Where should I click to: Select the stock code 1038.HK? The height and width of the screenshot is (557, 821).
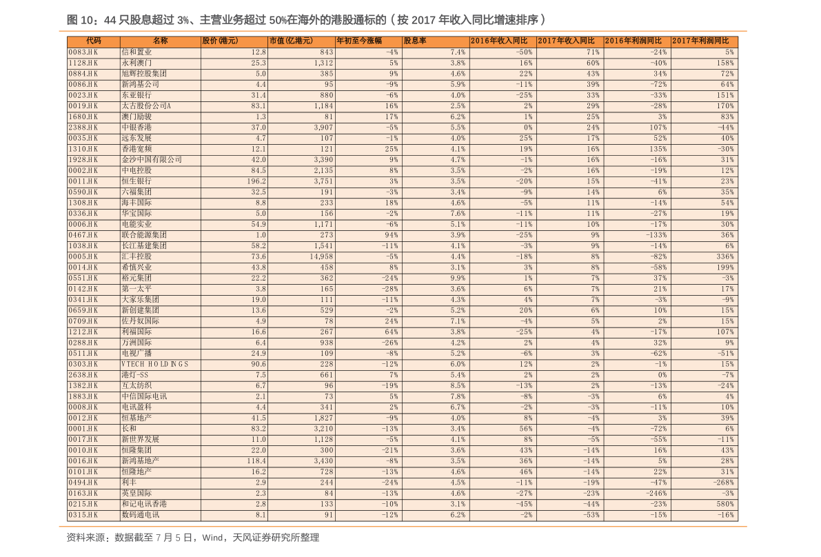click(83, 246)
